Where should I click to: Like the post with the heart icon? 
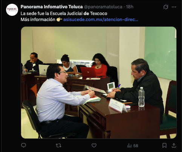(94, 146)
